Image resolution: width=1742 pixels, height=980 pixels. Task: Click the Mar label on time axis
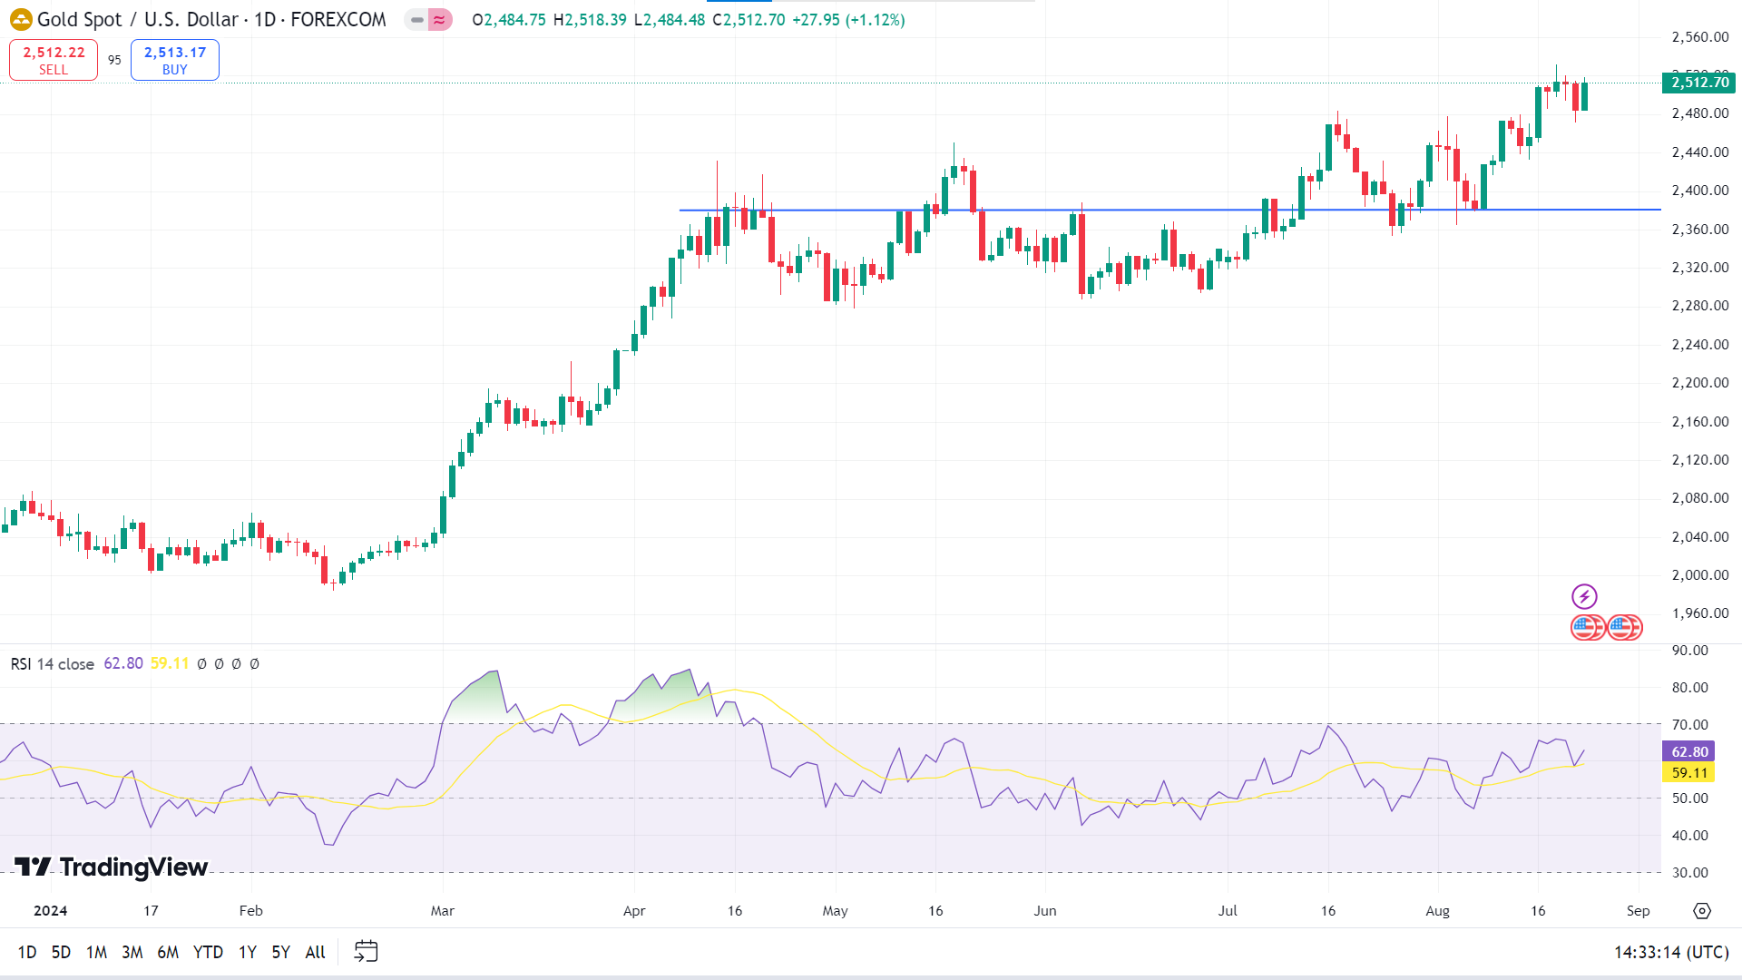click(x=442, y=911)
